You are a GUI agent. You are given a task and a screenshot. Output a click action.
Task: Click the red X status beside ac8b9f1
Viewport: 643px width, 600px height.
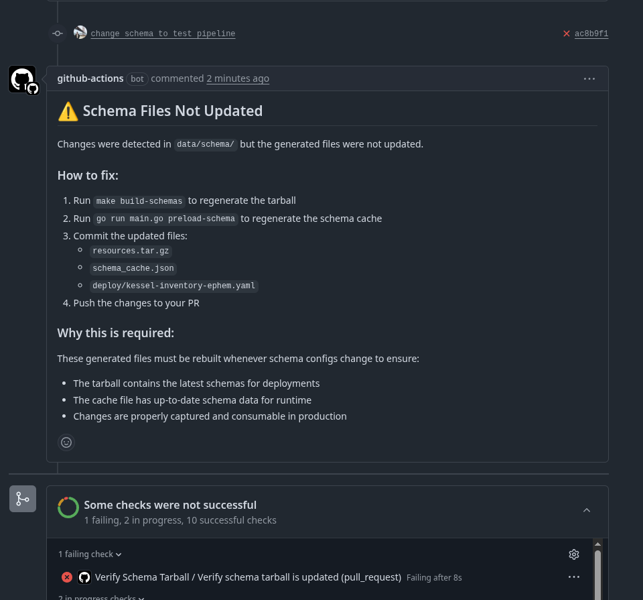(567, 34)
